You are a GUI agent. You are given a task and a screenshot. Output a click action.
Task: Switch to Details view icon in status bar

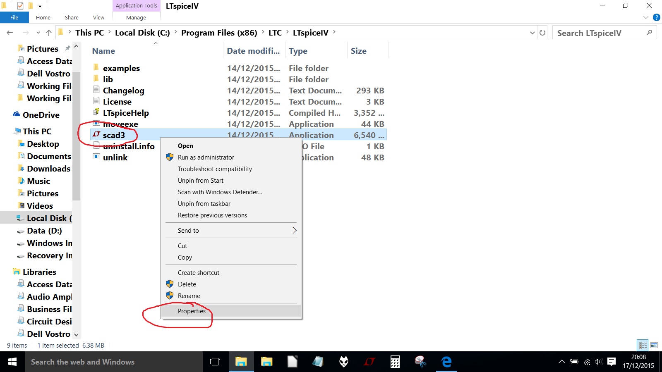point(643,345)
